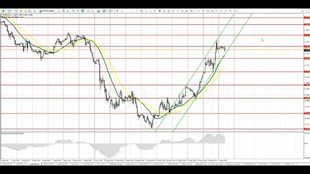Switch timeframe to H4
Viewport: 310px width, 174px height.
[221, 11]
